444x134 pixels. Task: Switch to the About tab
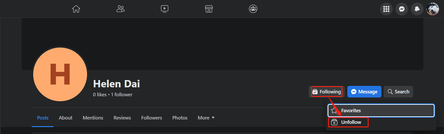[x=66, y=118]
